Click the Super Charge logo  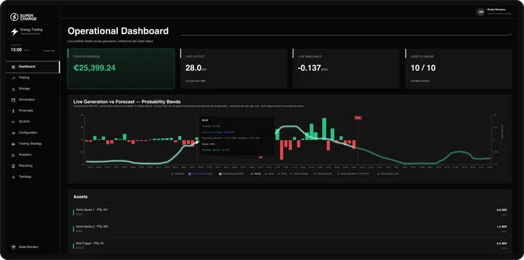24,17
